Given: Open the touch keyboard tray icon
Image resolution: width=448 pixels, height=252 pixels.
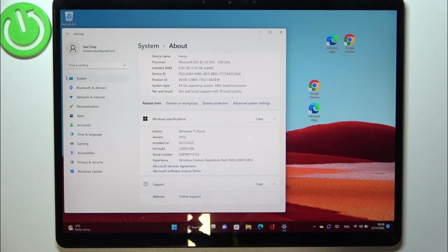Looking at the screenshot, I should (337, 226).
